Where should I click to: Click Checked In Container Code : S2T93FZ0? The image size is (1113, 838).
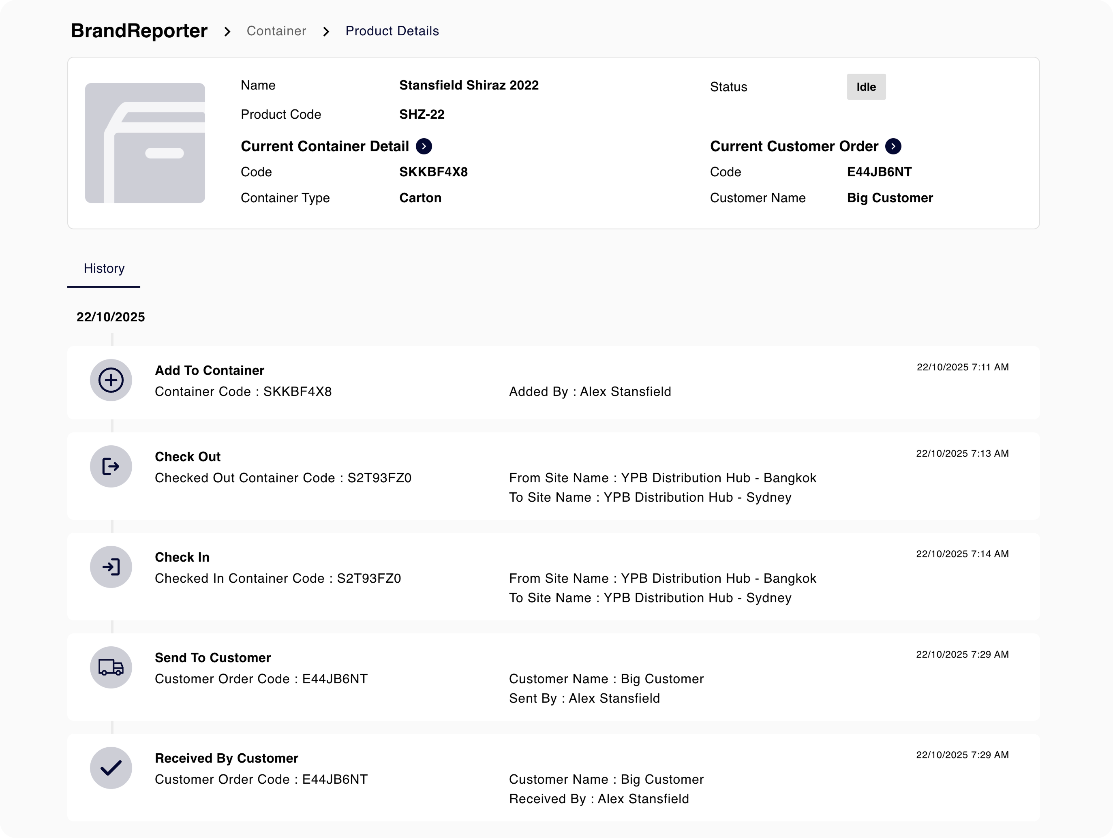point(278,579)
